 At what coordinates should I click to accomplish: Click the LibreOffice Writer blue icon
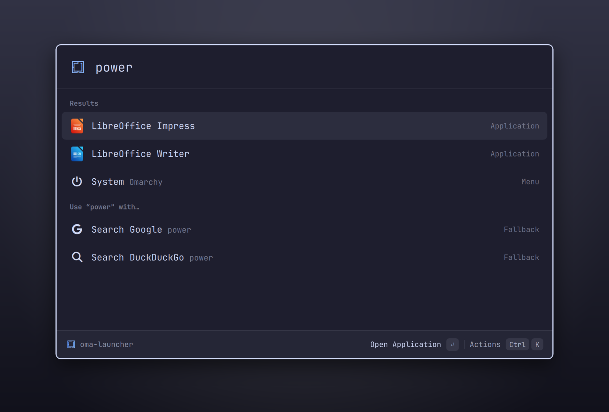(77, 154)
